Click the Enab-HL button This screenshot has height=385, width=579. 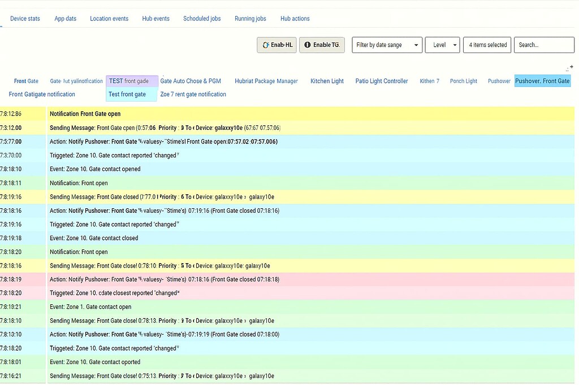[276, 45]
